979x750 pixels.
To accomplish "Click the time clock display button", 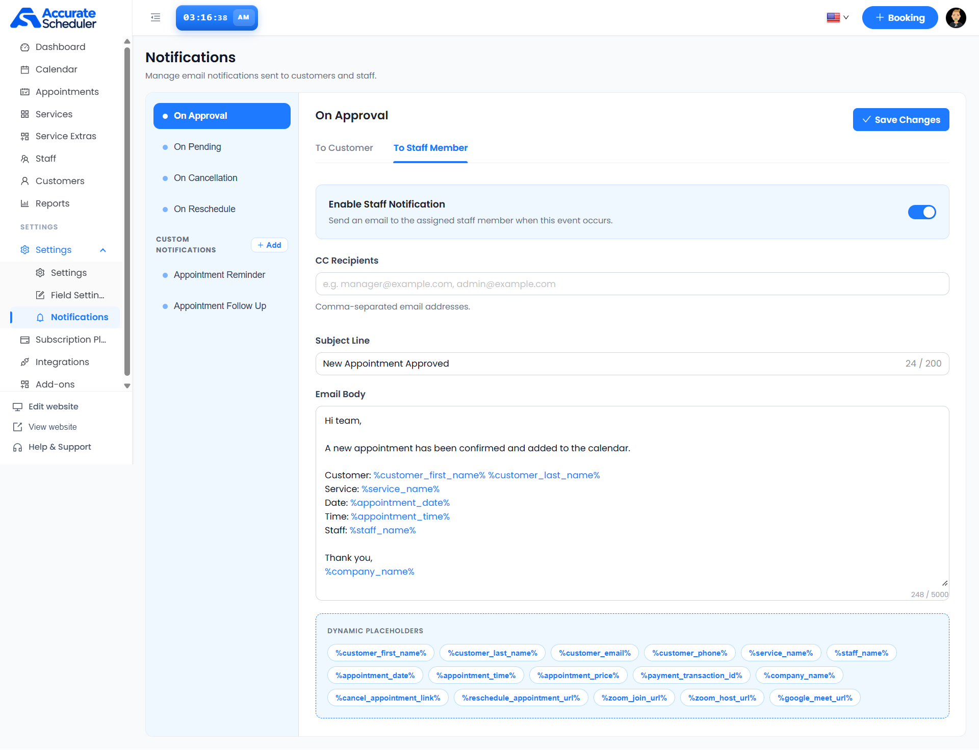I will 217,18.
